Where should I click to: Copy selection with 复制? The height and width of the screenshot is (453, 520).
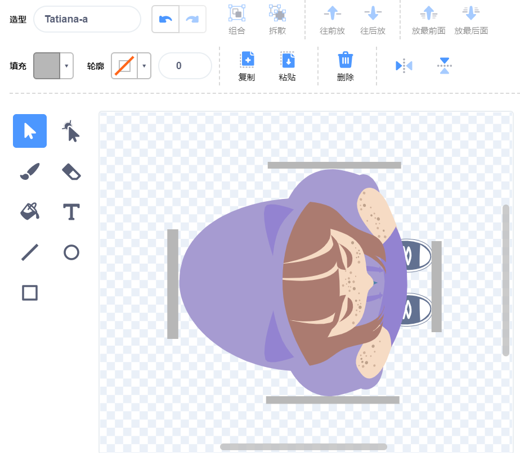[x=246, y=66]
